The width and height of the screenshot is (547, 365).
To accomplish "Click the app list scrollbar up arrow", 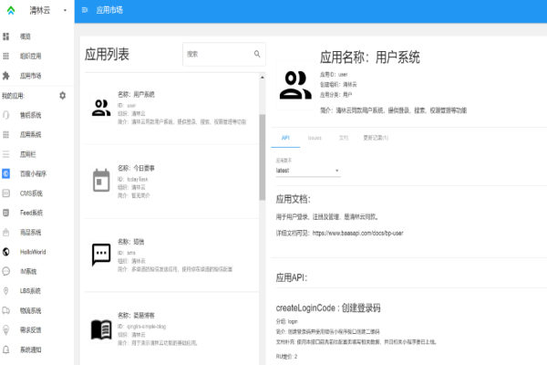I will point(262,78).
